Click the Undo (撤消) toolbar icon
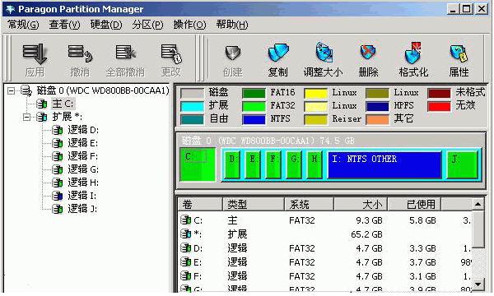Viewport: 494px width, 296px height. 80,53
